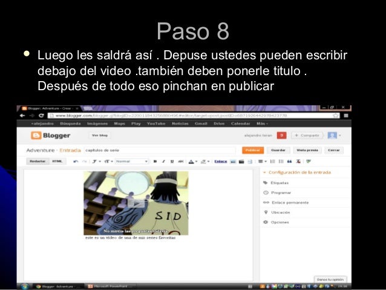Expand the Más menu in Google bar

[x=262, y=124]
